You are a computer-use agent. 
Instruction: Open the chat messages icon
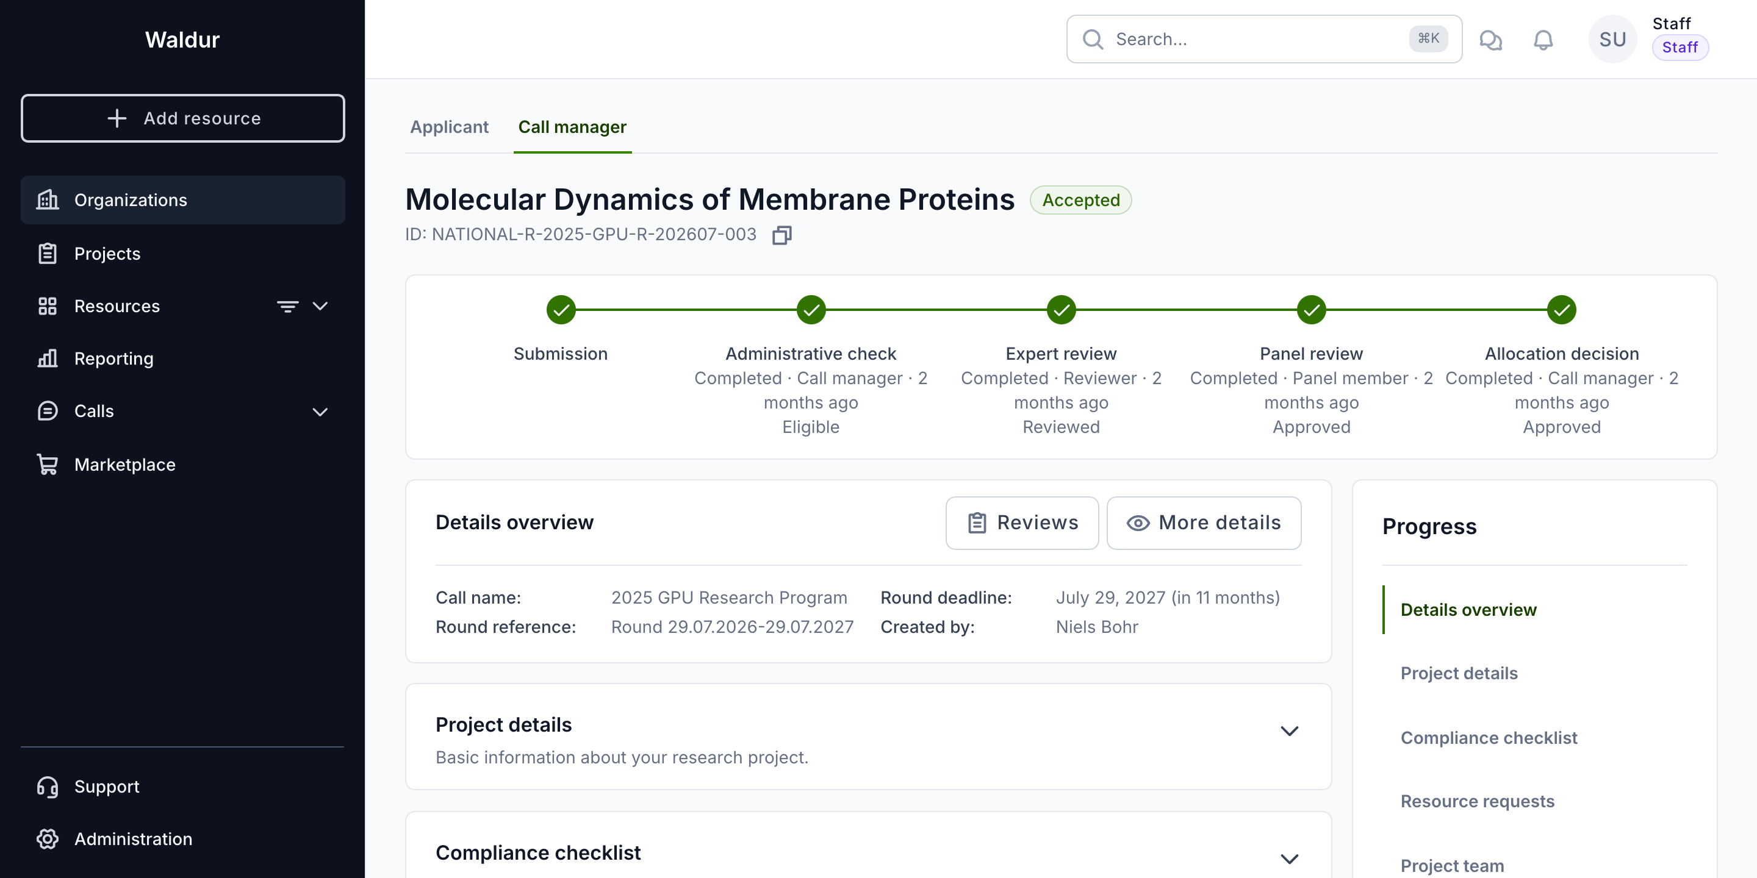coord(1490,40)
